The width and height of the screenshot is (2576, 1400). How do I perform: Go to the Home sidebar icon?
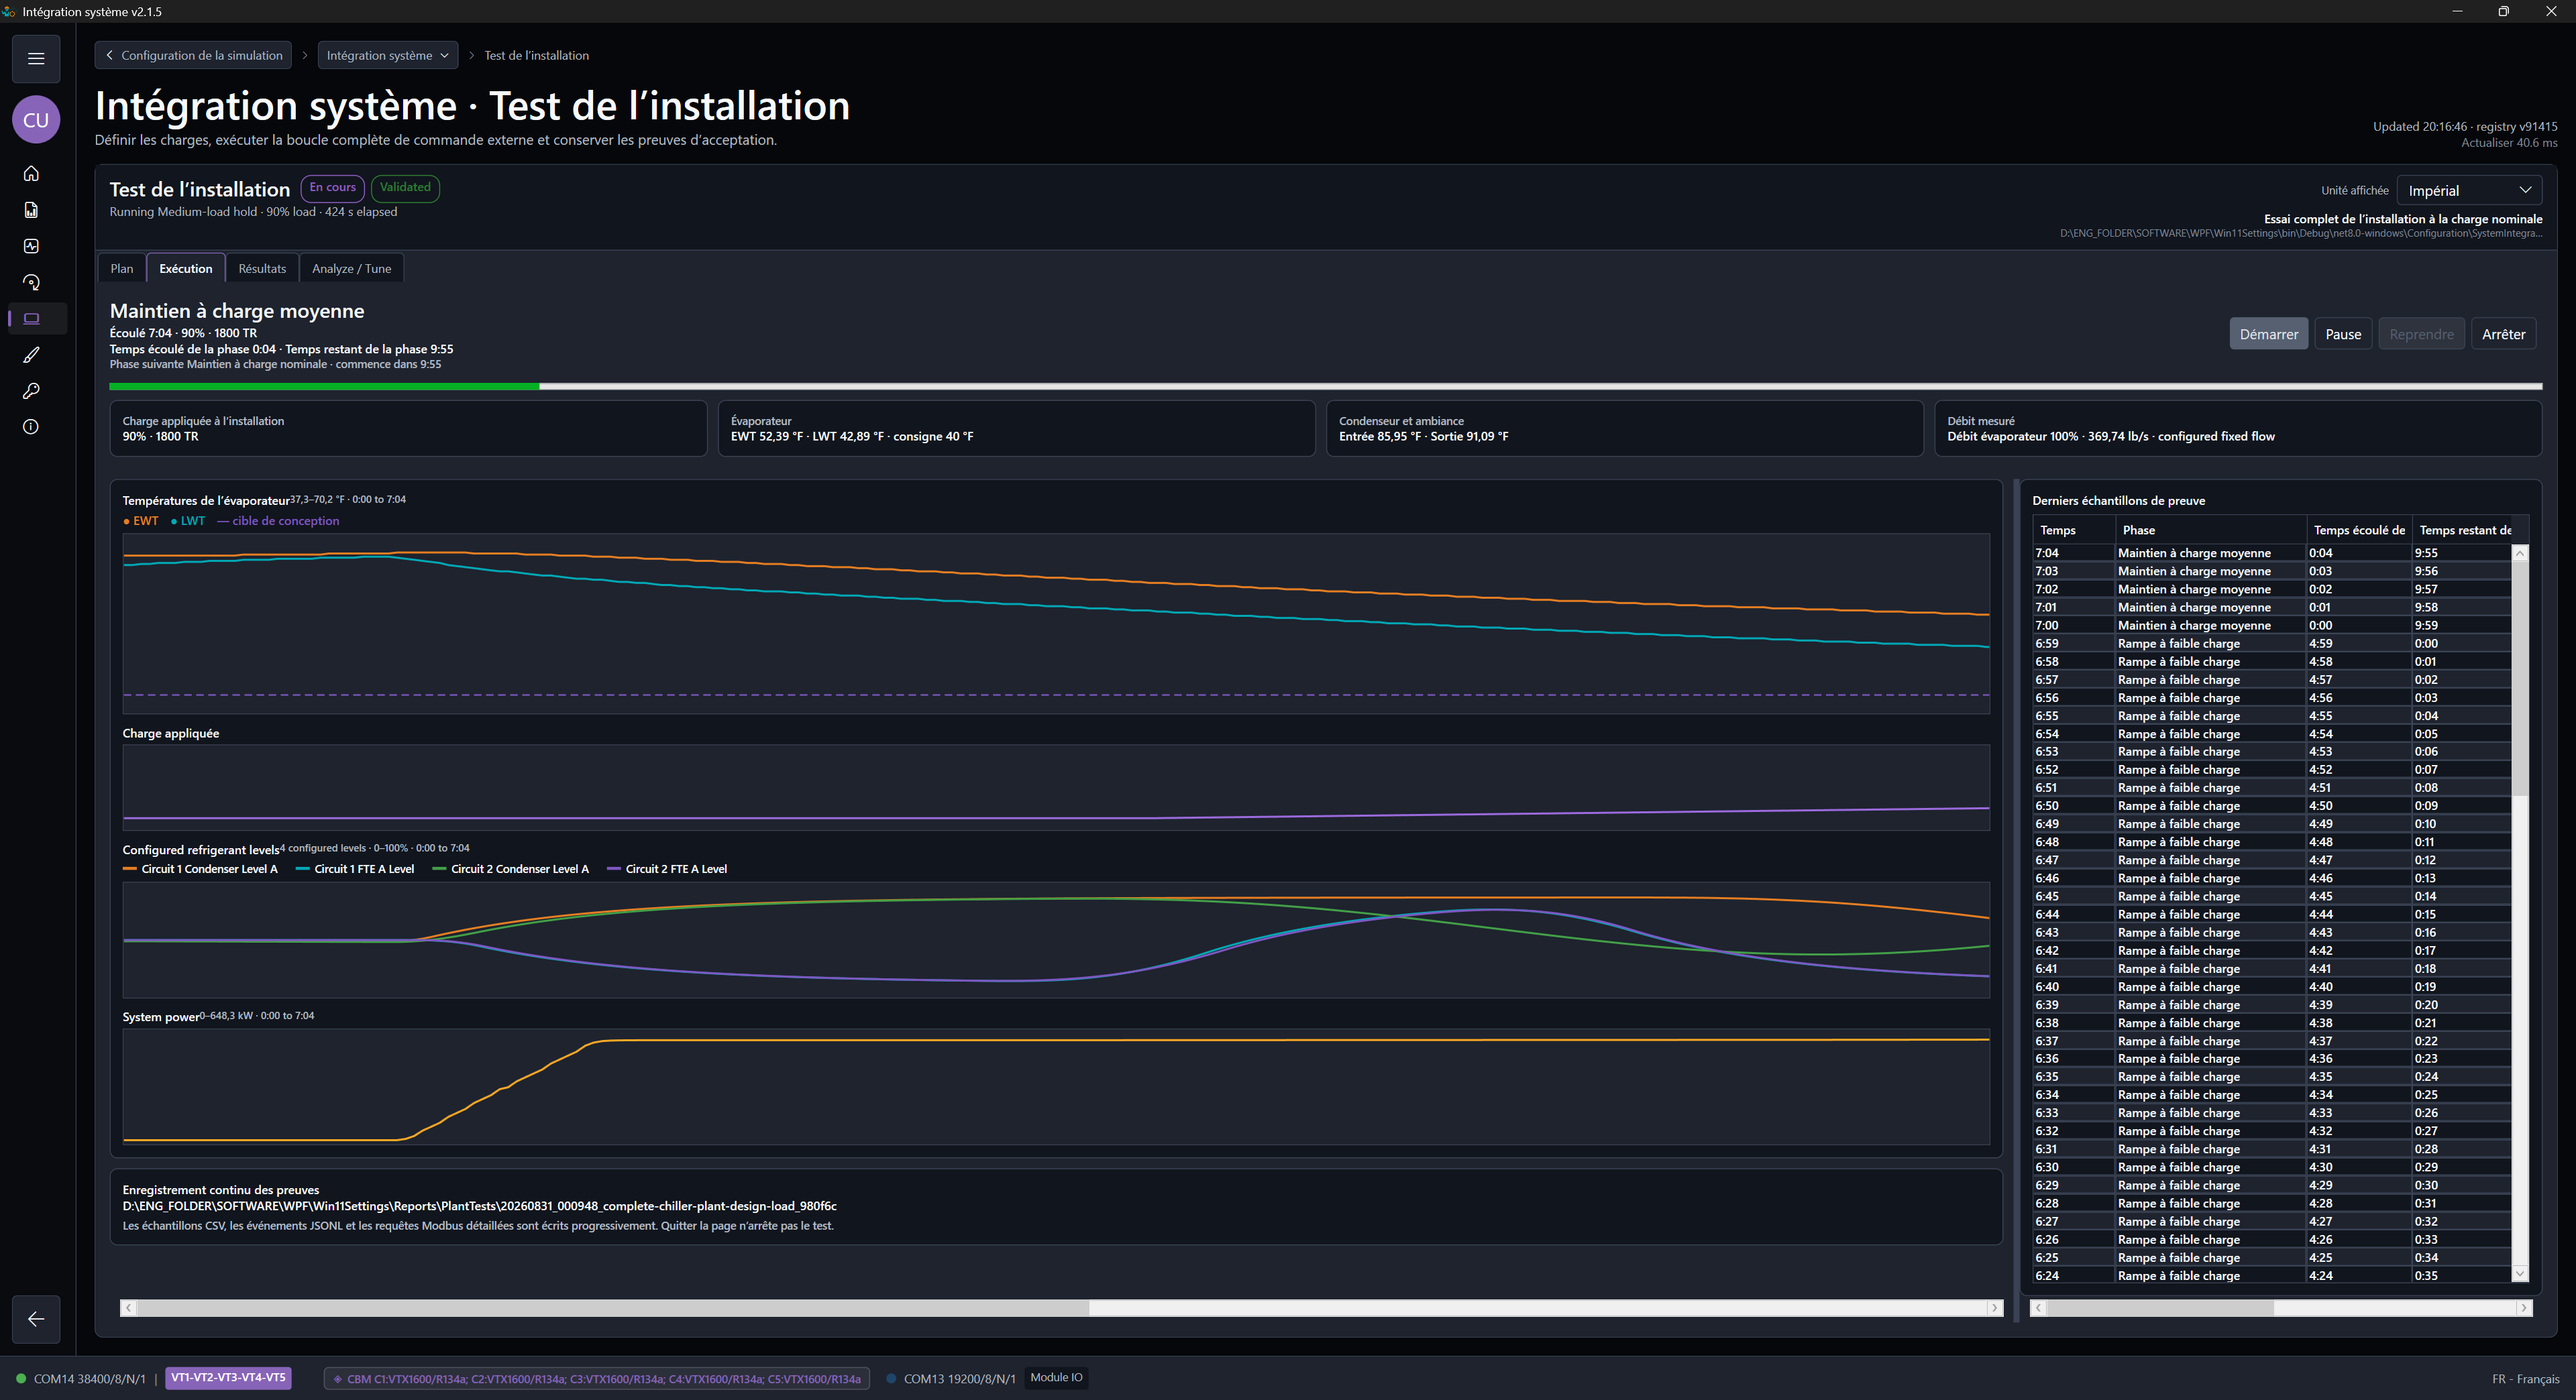tap(31, 174)
